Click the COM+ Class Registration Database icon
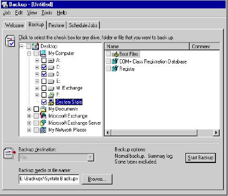The height and width of the screenshot is (196, 228). (x=115, y=61)
